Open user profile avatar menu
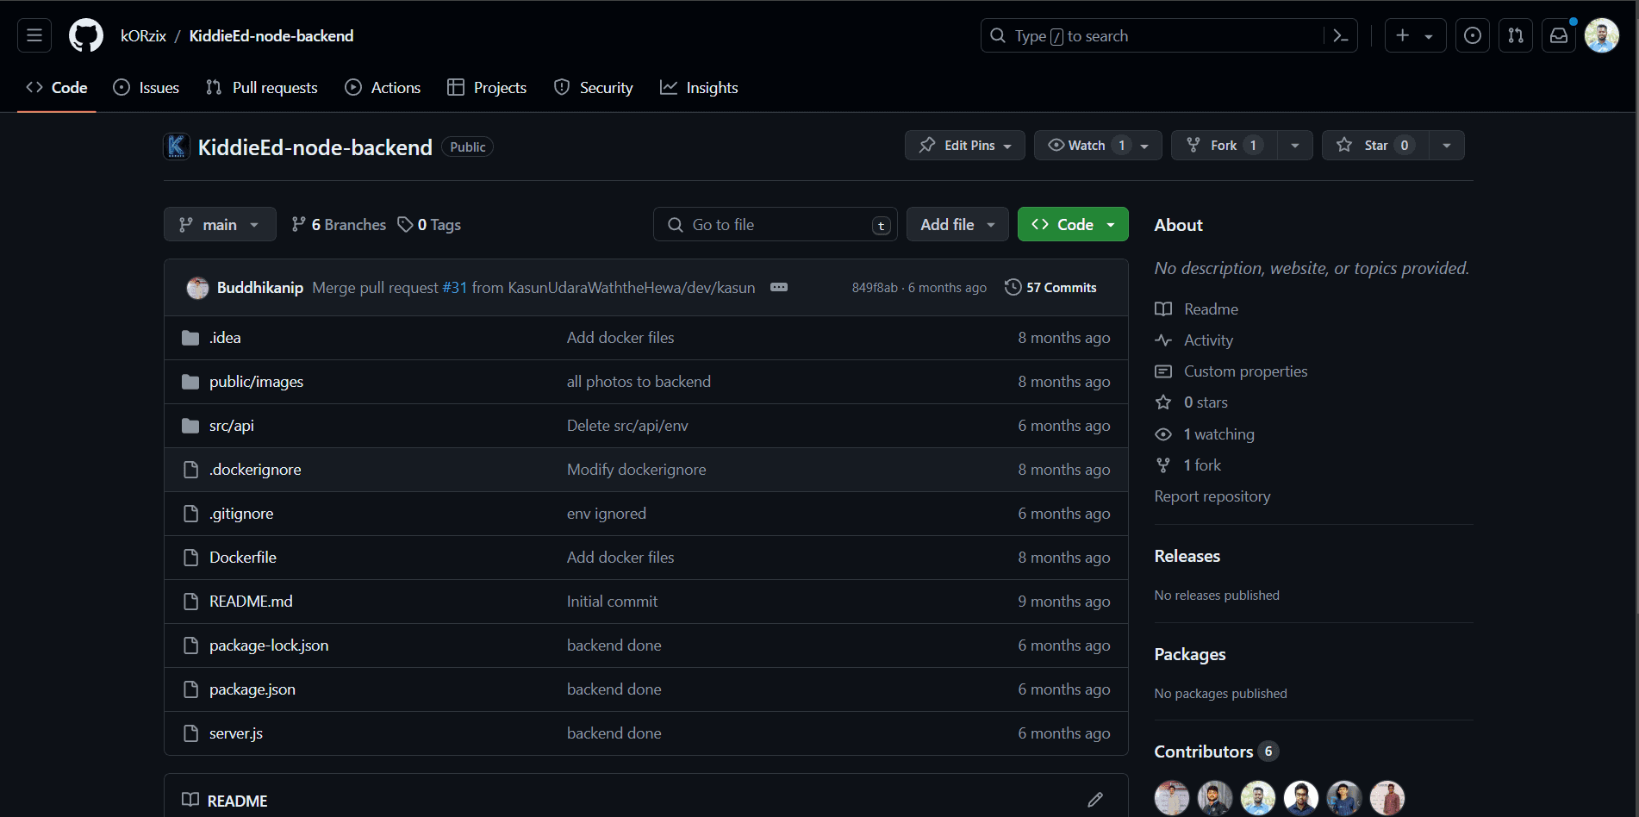Viewport: 1639px width, 817px height. 1602,35
